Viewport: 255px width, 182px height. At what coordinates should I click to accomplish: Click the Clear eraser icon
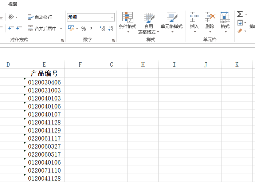(x=240, y=31)
